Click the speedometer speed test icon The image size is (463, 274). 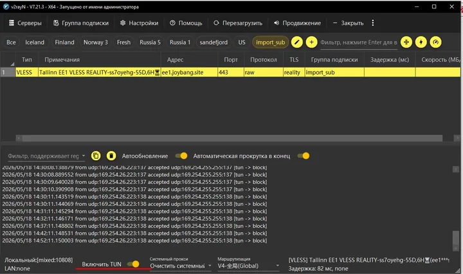tap(435, 42)
